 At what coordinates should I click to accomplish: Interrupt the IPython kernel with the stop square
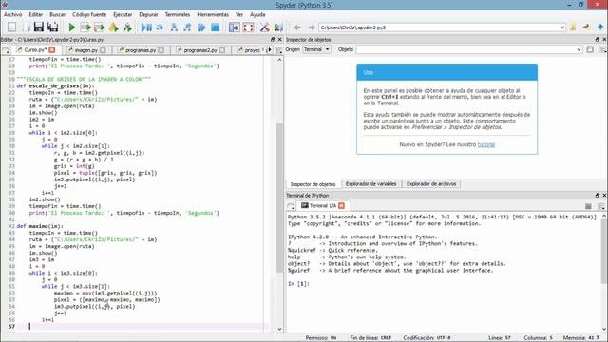(588, 206)
